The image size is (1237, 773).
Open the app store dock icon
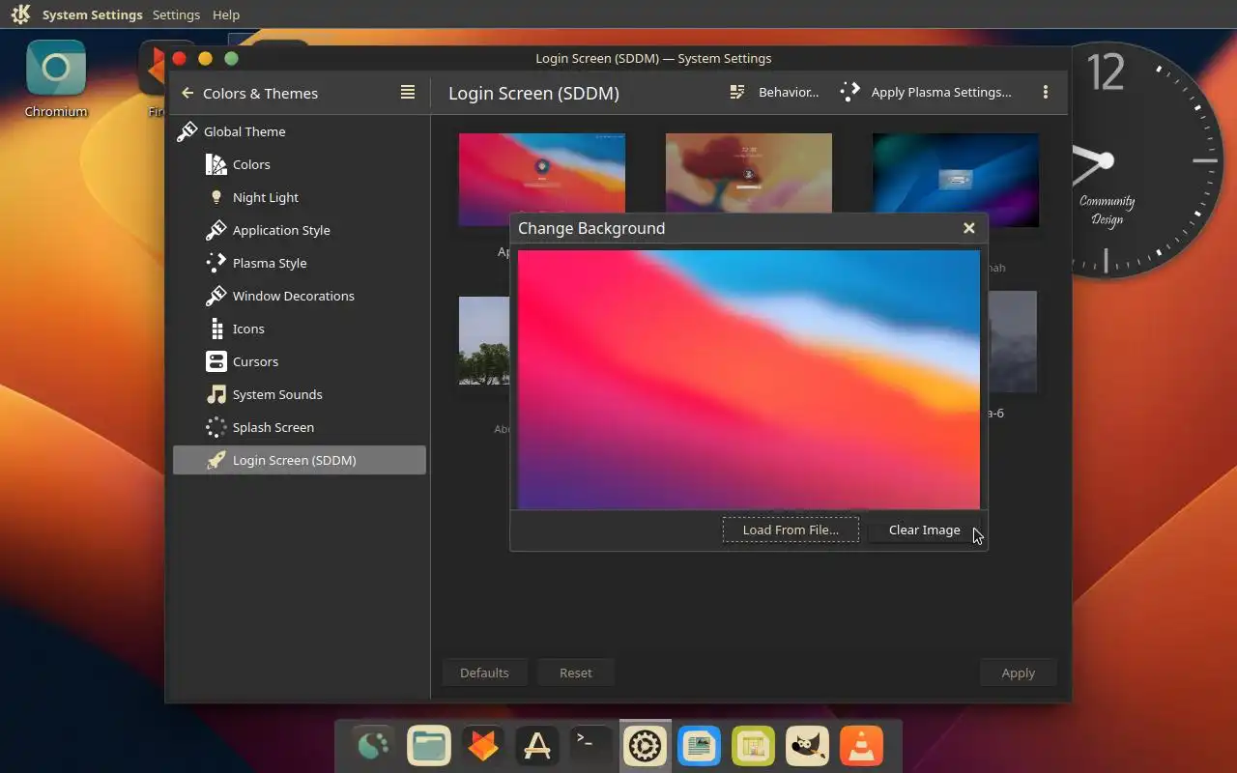(x=537, y=746)
